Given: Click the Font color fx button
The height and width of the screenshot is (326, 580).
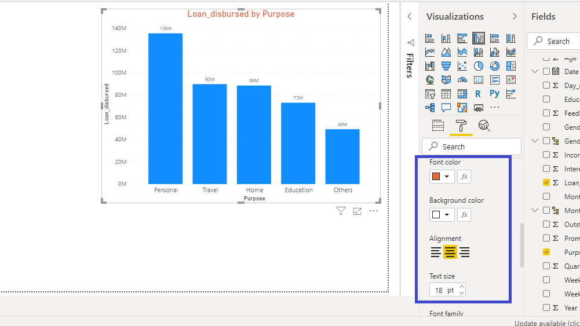Looking at the screenshot, I should 464,177.
